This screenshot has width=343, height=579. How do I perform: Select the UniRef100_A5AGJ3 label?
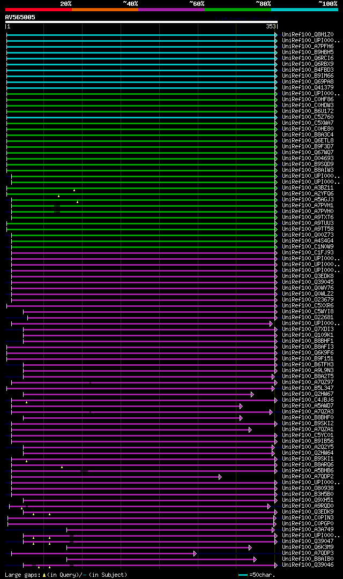[308, 200]
